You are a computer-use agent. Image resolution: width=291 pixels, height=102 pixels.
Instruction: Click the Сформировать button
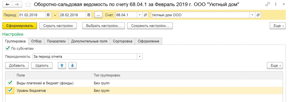(x=20, y=26)
